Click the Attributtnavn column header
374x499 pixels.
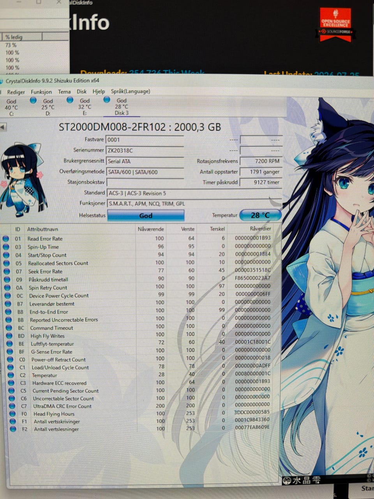click(42, 229)
